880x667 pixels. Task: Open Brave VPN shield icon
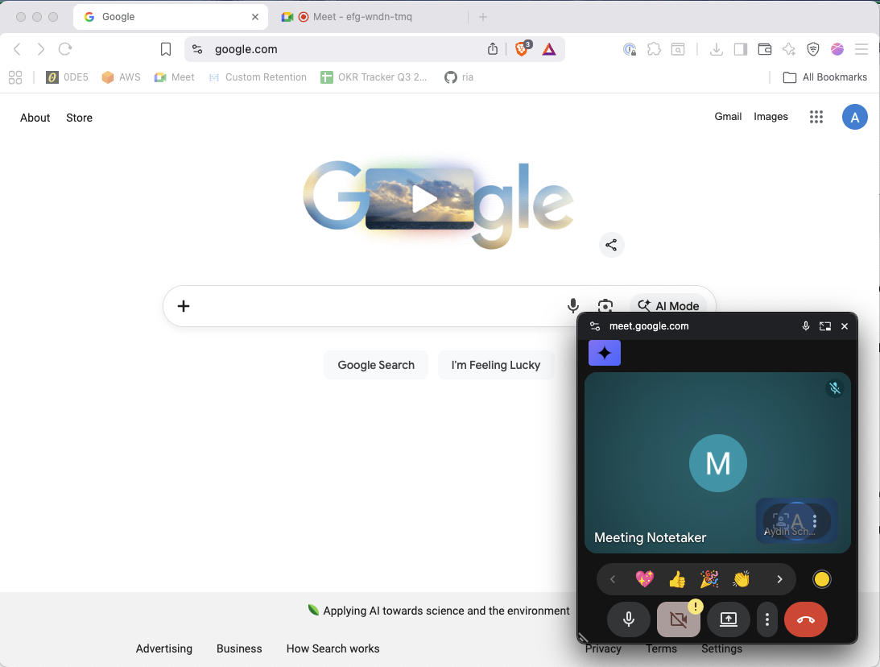(812, 49)
